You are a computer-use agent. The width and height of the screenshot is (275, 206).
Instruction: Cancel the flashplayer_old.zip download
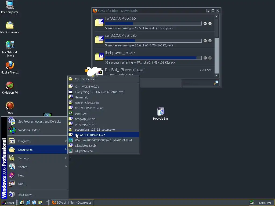(x=210, y=58)
